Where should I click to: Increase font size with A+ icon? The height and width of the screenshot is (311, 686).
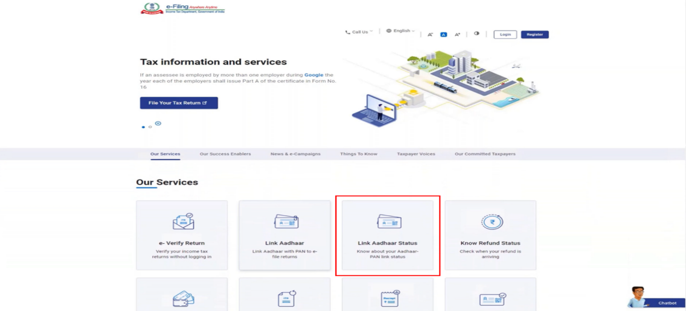tap(457, 34)
